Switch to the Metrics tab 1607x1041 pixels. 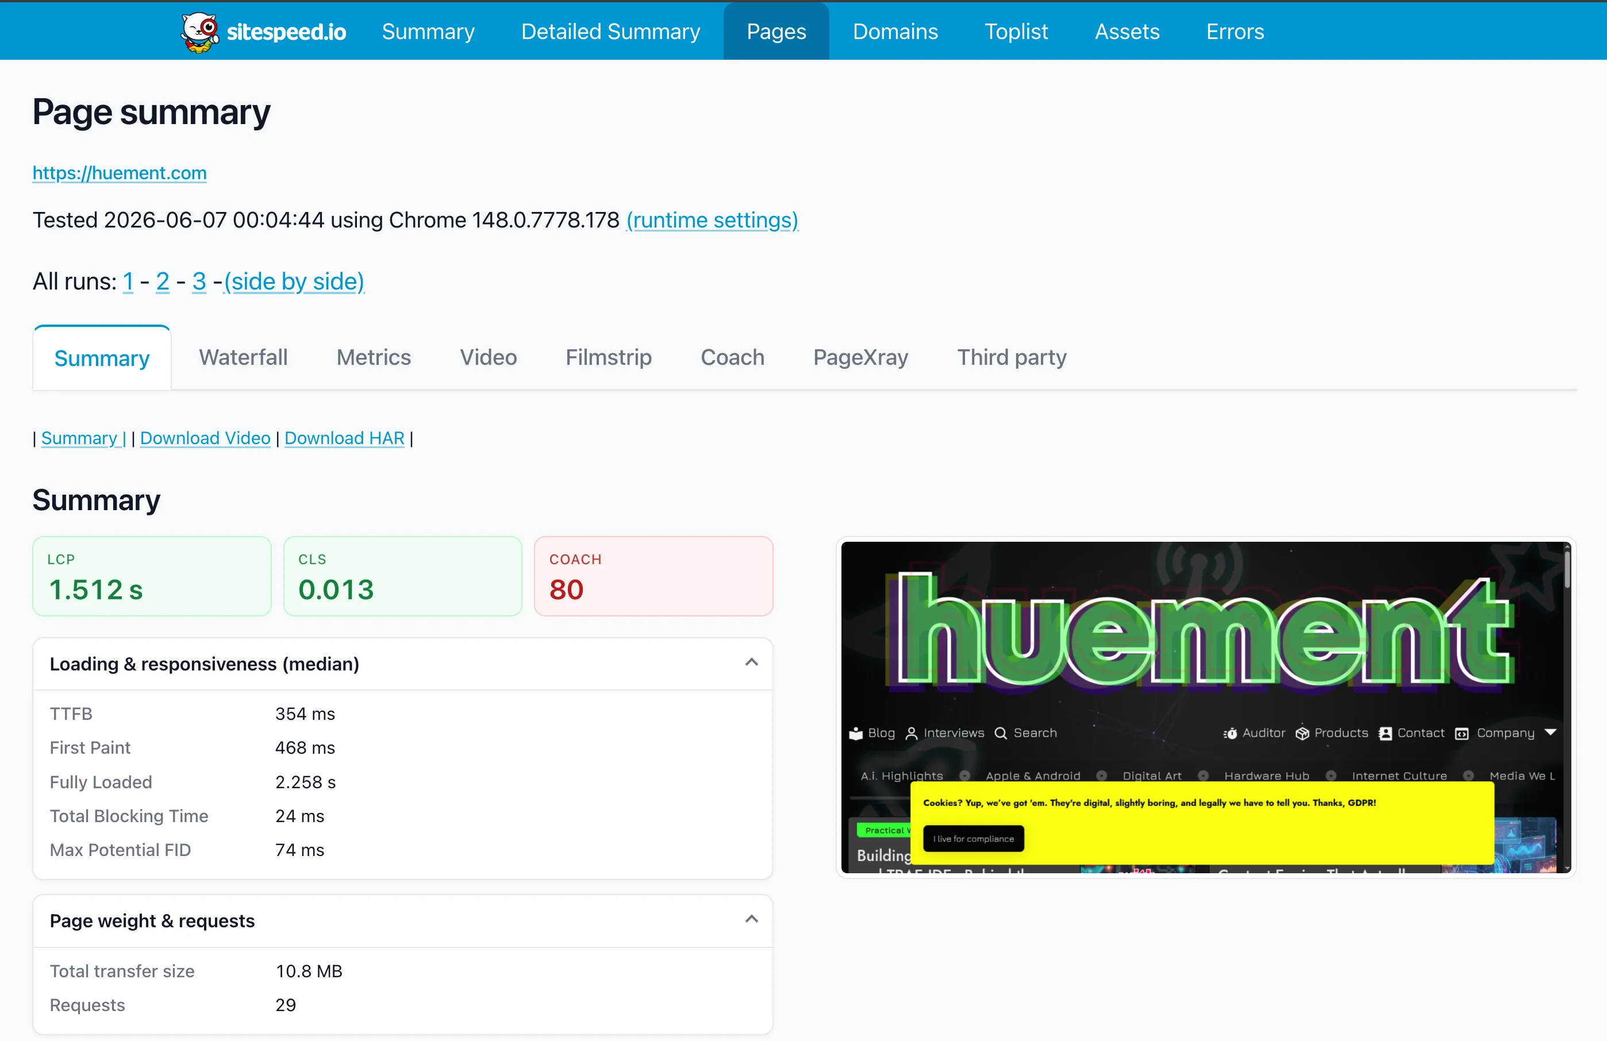374,357
